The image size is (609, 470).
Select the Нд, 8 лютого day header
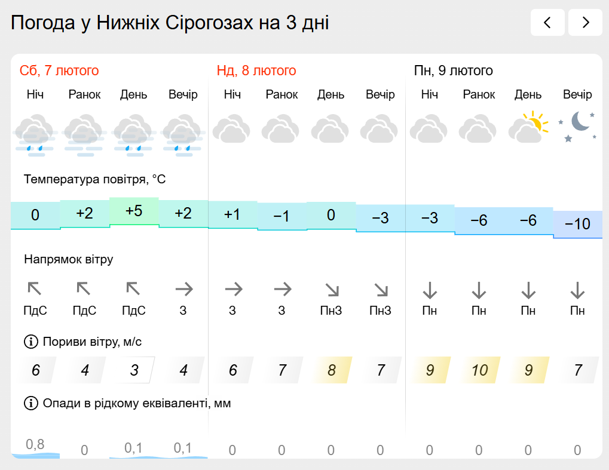point(256,70)
